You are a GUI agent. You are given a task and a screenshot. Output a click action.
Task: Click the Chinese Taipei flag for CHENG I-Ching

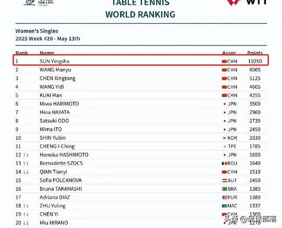(x=225, y=146)
